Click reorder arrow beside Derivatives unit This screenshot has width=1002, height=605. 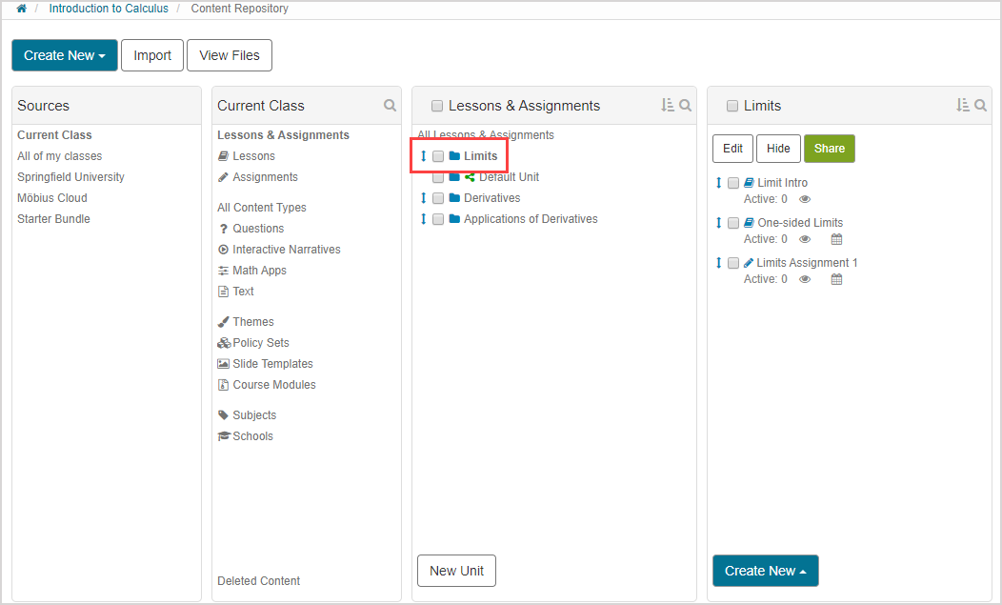click(424, 198)
